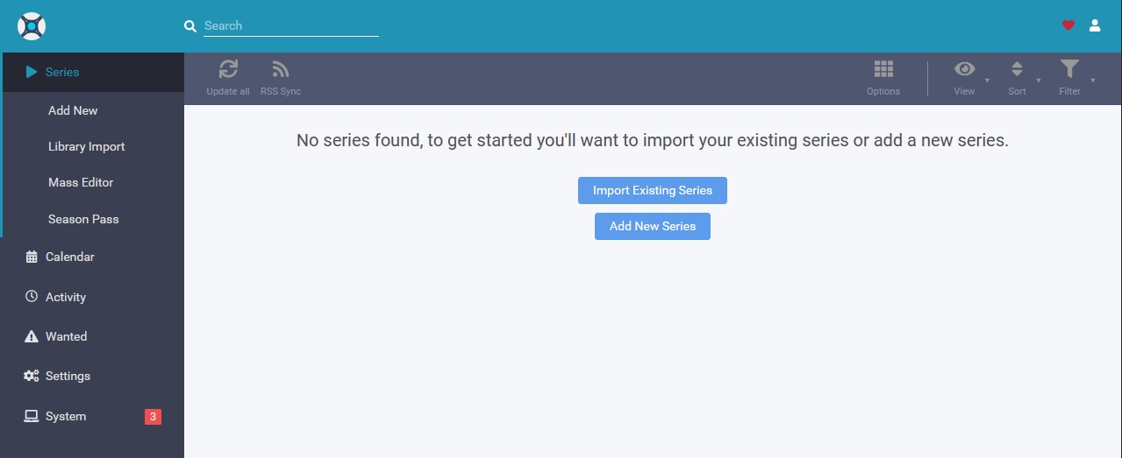Click the red System badge showing 3
Viewport: 1122px width, 458px height.
click(153, 417)
